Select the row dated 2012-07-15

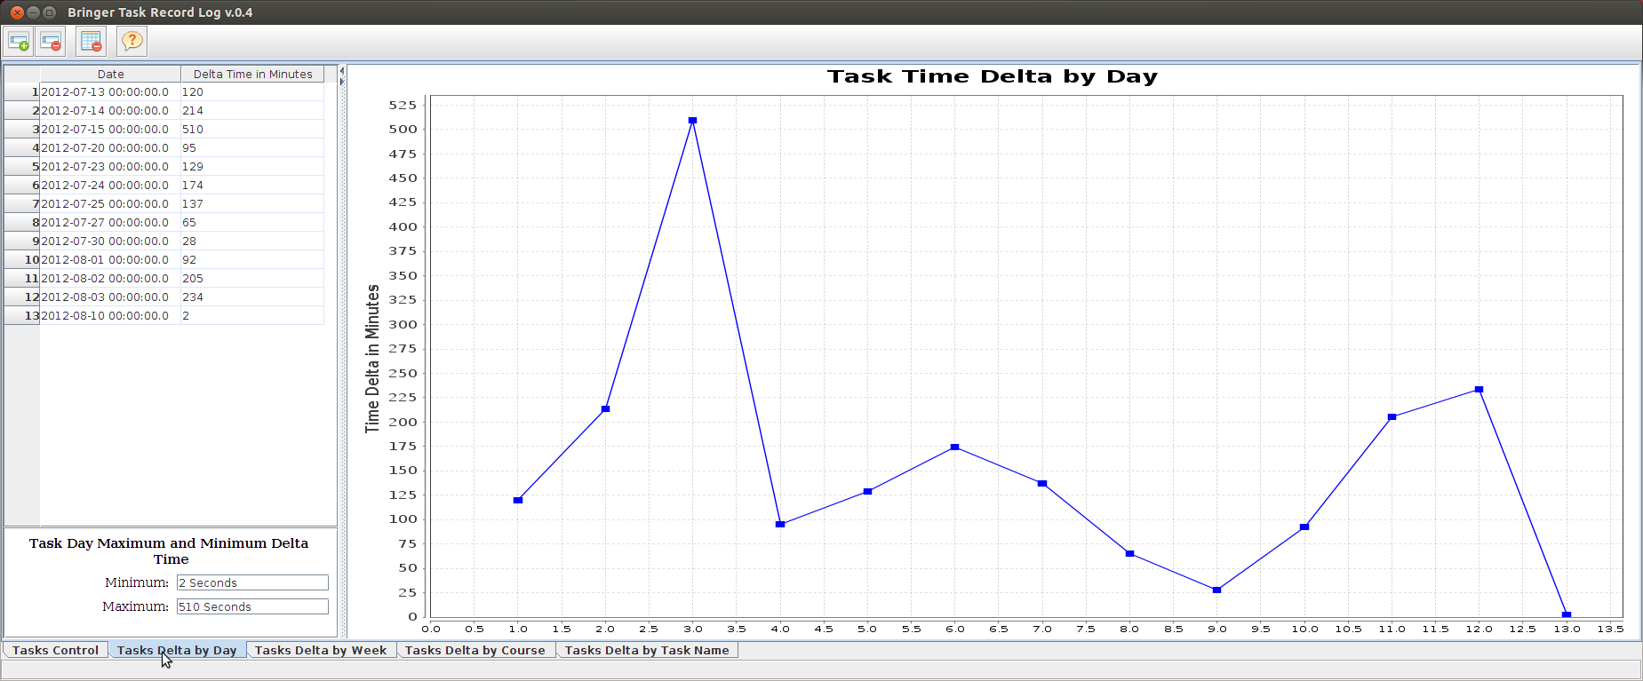pos(164,129)
